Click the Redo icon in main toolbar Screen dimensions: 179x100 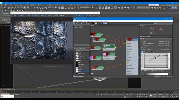5,8
